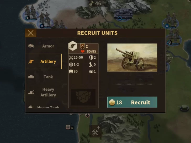Select the Armor unit category
This screenshot has height=143, width=191.
coord(44,46)
